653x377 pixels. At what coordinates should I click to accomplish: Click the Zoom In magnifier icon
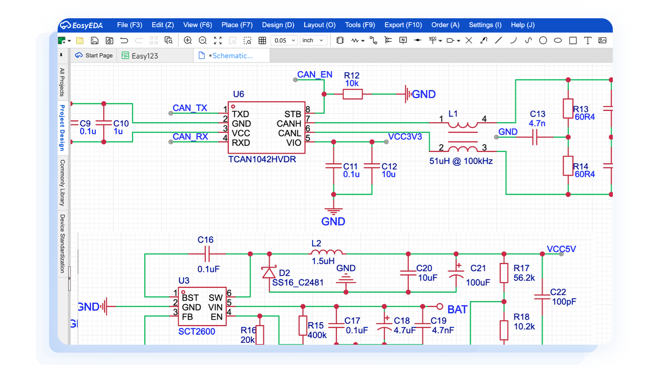(188, 40)
